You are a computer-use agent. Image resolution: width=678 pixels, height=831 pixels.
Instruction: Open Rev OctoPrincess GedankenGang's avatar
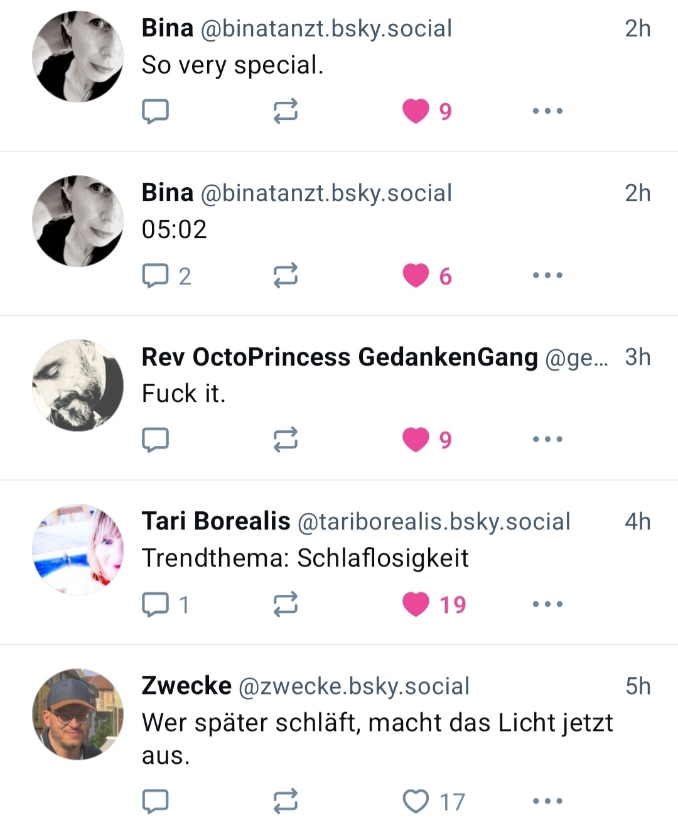78,386
